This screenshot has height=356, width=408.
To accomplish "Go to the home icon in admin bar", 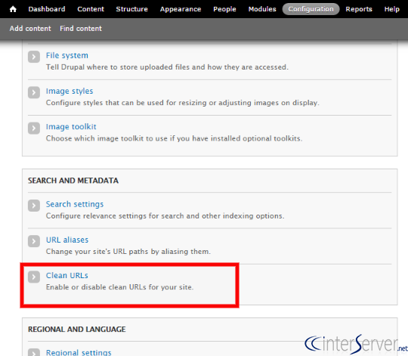I will coord(13,9).
